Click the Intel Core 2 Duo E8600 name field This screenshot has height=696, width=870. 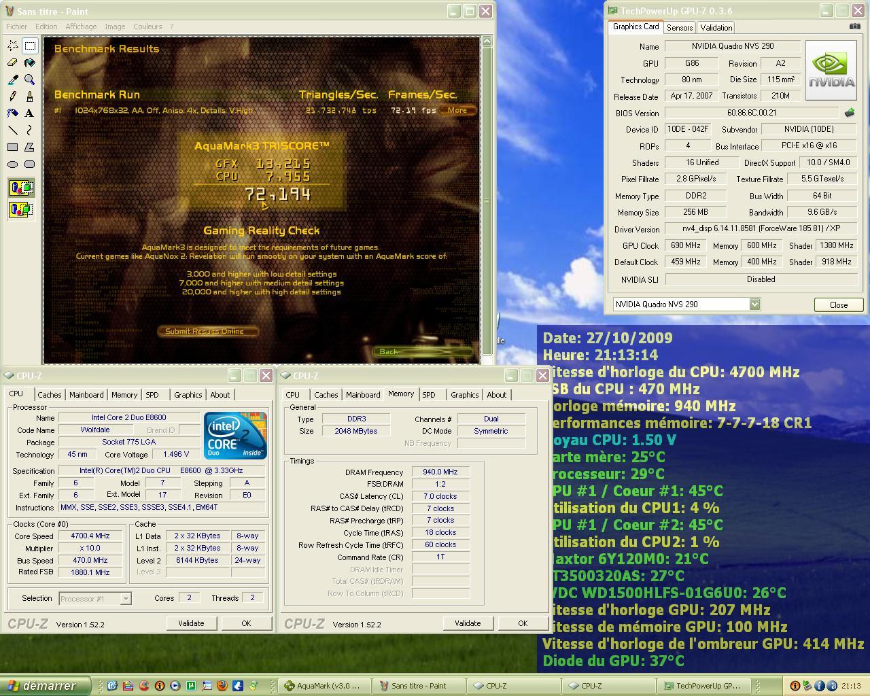[129, 418]
